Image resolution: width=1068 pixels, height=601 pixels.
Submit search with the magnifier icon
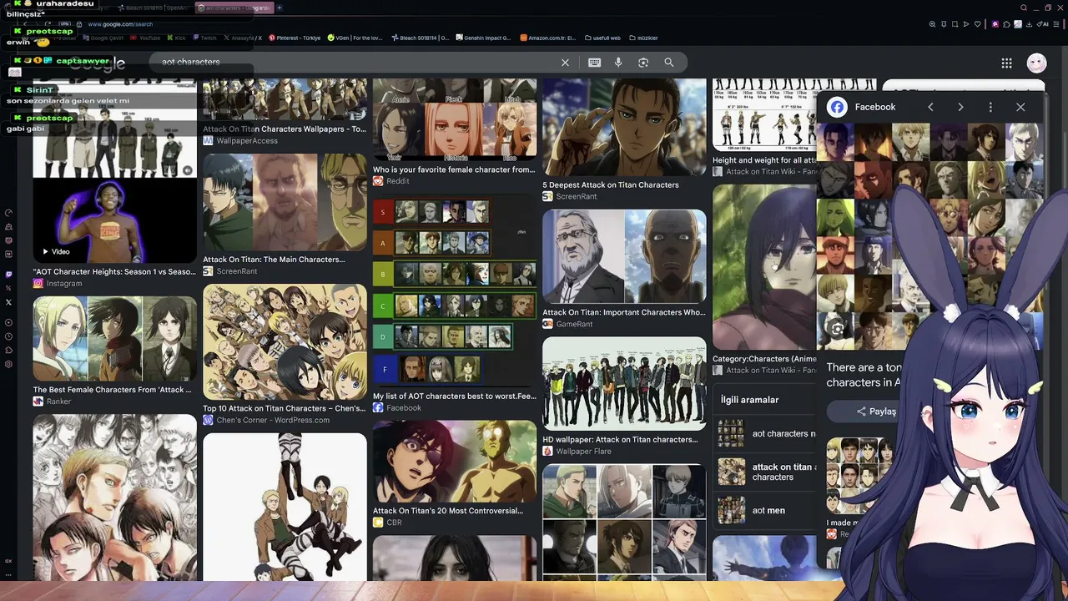669,63
